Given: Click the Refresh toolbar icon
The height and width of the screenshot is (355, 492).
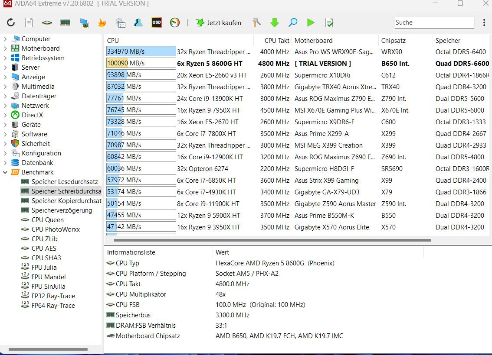Looking at the screenshot, I should 11,23.
